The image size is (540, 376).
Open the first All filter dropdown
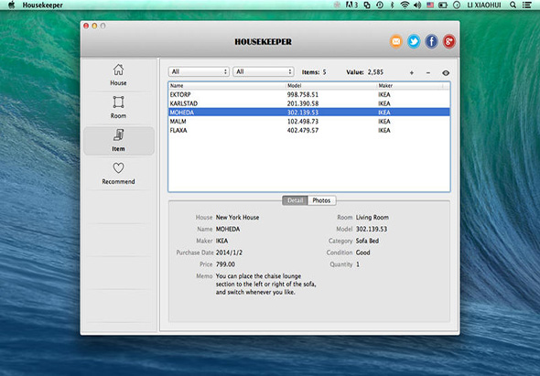199,71
